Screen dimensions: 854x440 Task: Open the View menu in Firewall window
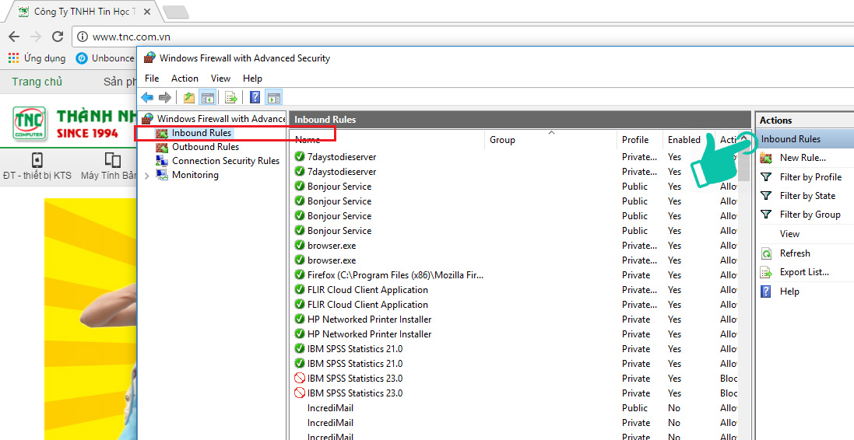[x=220, y=79]
